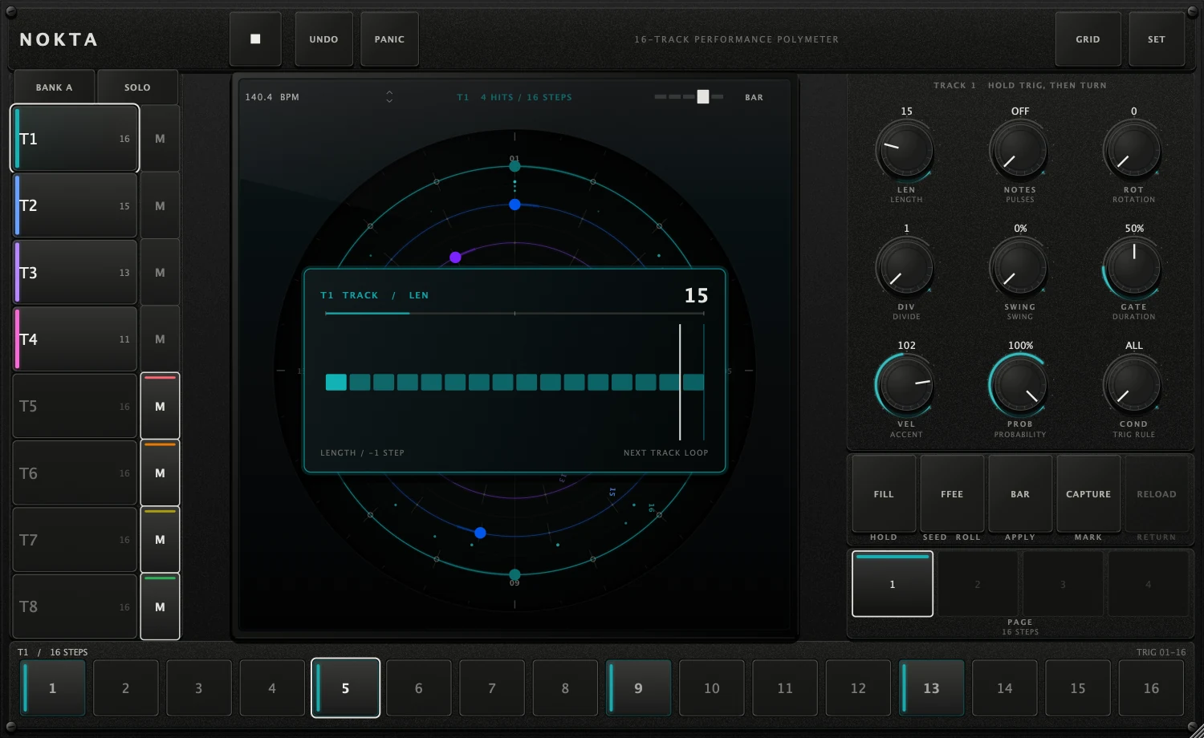
Task: Hit the PANIC button
Action: pyautogui.click(x=389, y=39)
